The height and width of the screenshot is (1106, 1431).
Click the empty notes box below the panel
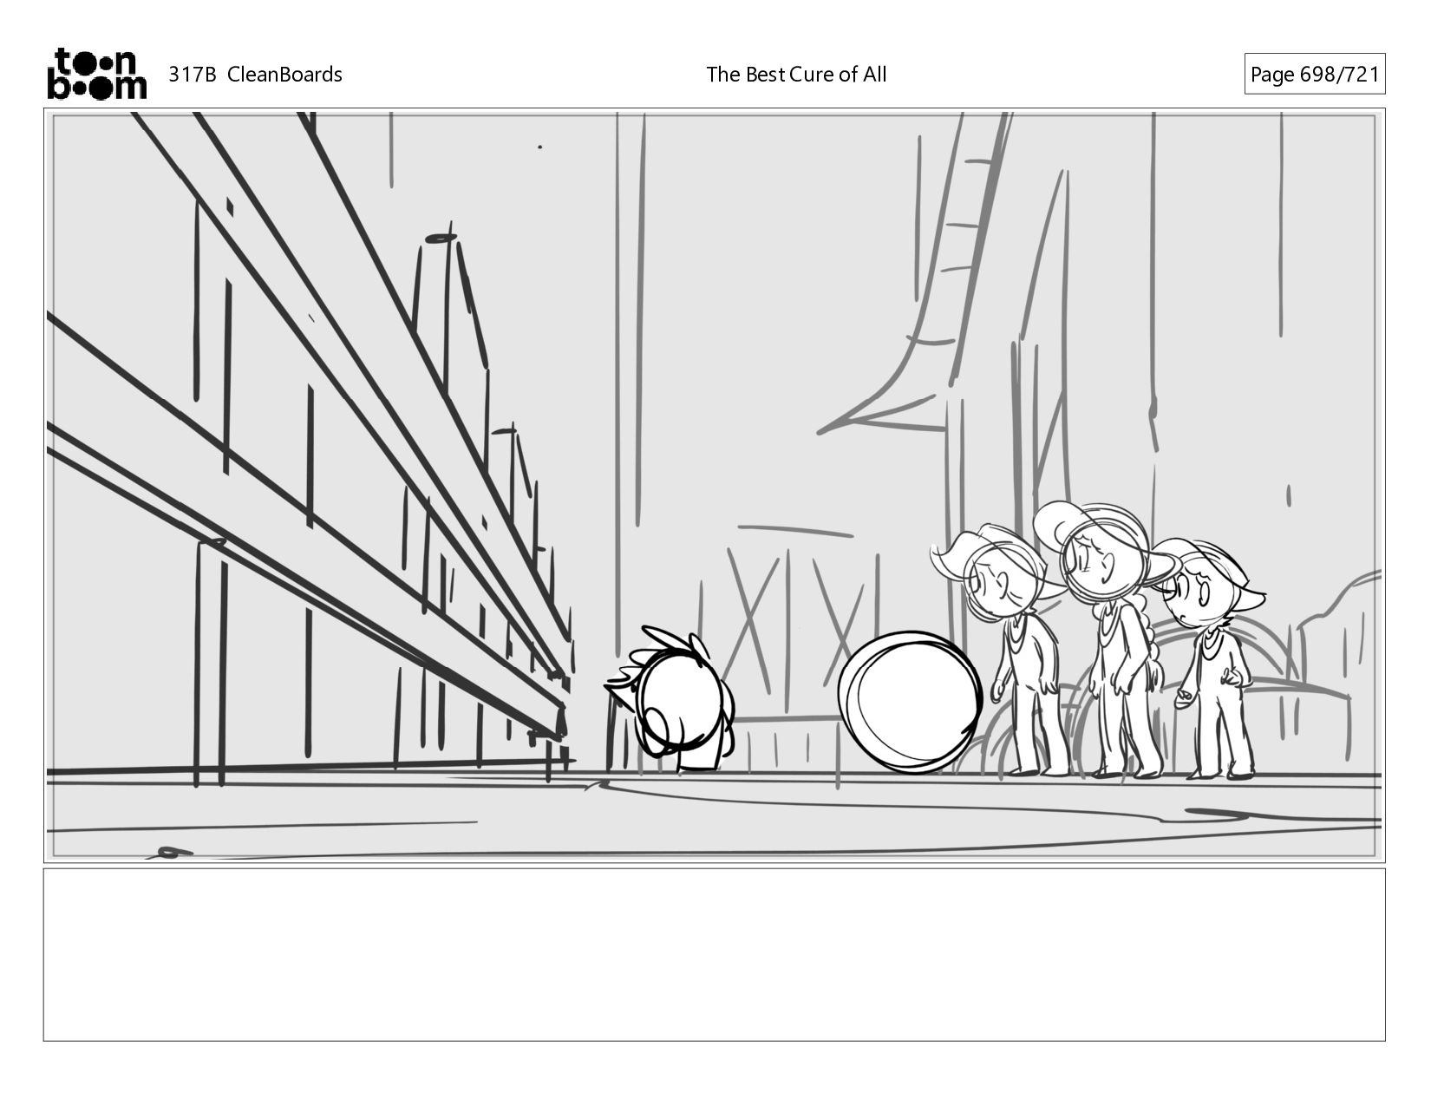[x=715, y=954]
